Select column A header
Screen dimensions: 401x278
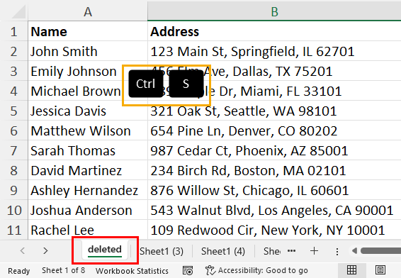(88, 11)
